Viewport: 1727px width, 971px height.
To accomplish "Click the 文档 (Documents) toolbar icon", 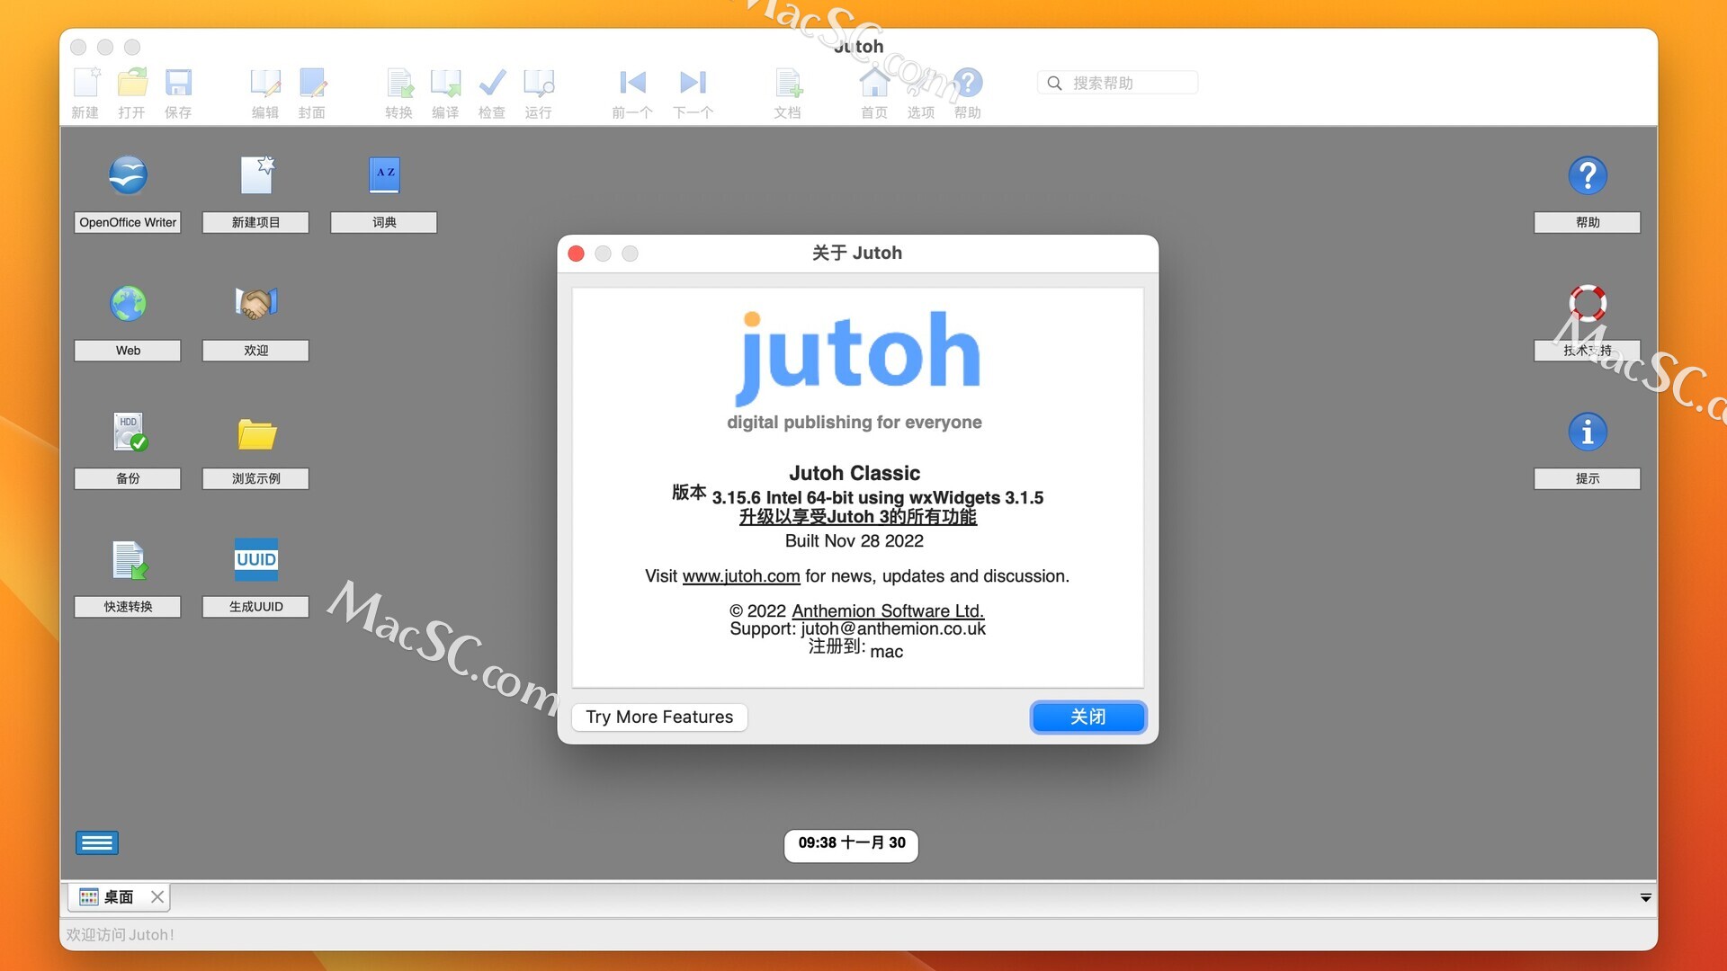I will tap(788, 83).
